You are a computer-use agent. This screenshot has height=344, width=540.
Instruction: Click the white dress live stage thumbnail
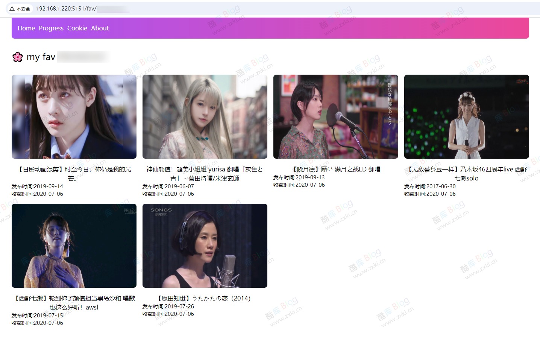[466, 116]
